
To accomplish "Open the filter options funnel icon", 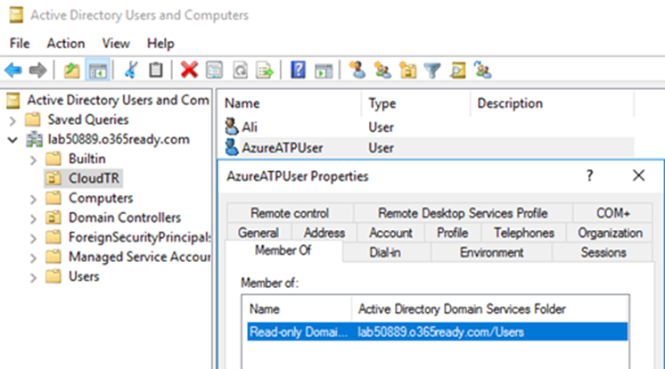I will (432, 70).
